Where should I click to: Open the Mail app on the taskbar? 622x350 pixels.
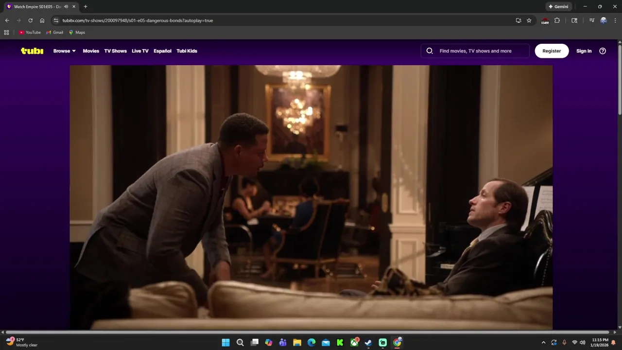click(326, 343)
